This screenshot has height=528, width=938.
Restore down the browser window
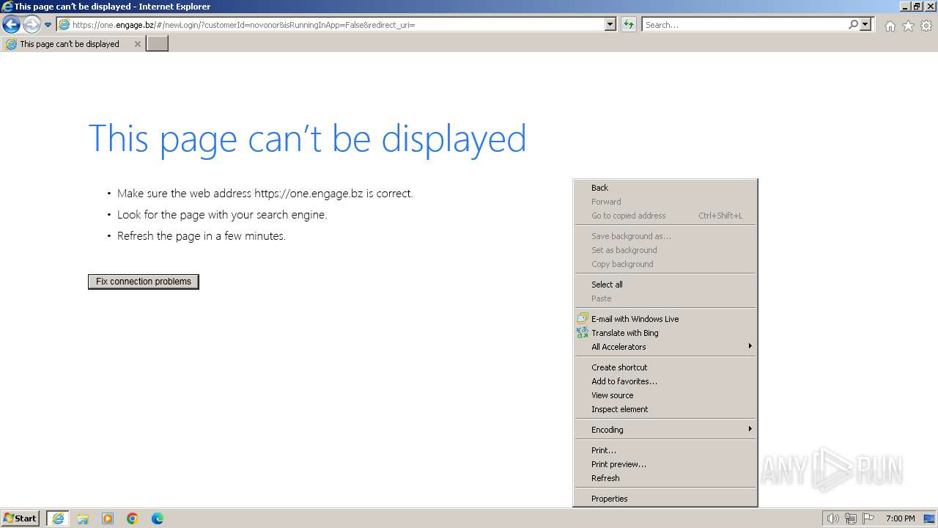click(x=916, y=7)
